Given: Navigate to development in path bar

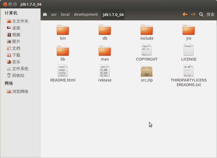Looking at the screenshot, I should (86, 14).
